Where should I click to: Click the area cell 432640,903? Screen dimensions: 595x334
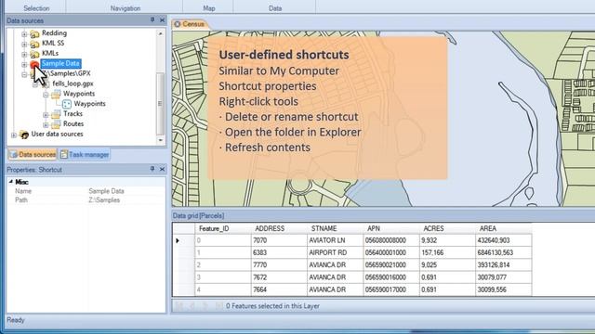504,240
